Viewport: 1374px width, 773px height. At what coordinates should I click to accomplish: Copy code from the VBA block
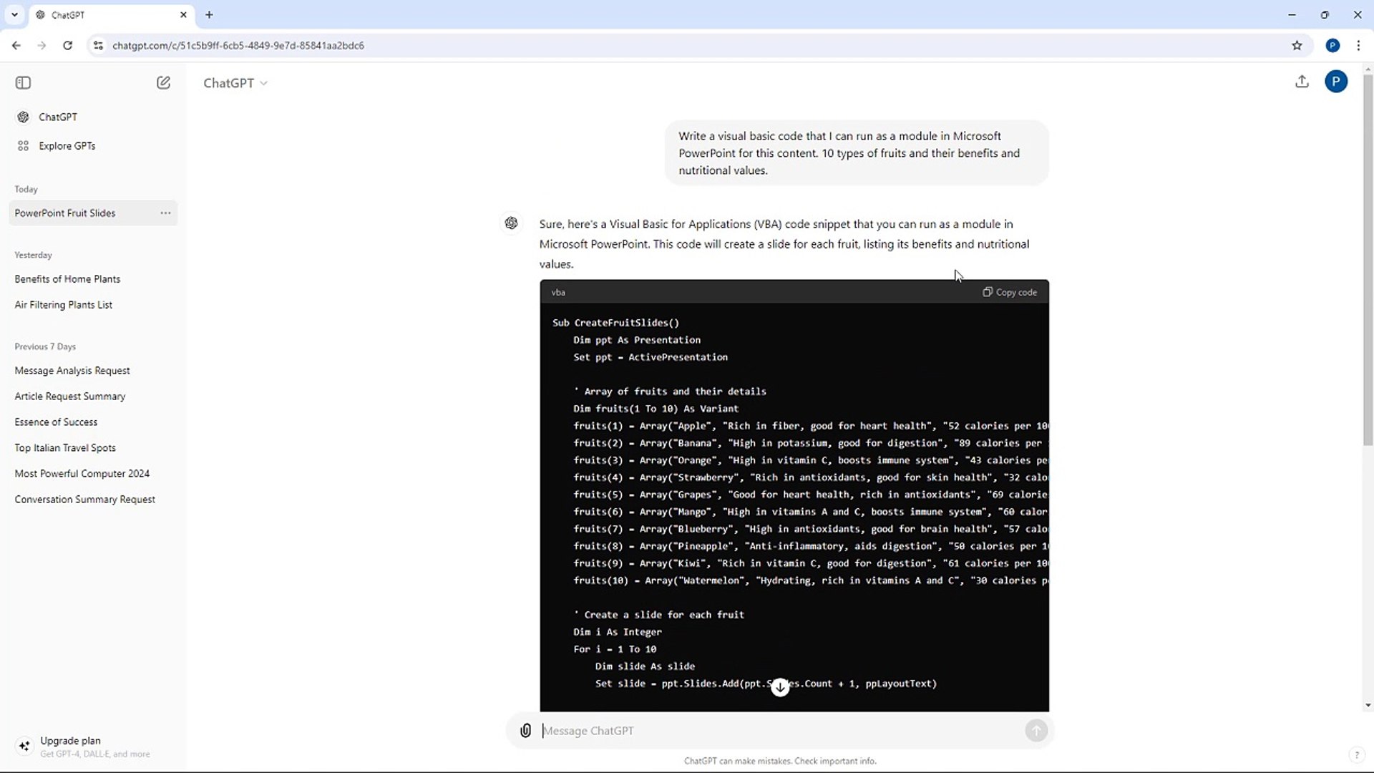coord(1010,292)
